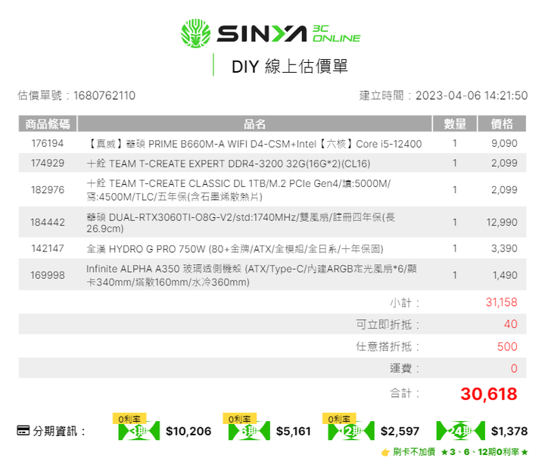
Task: Click the Infinite ALPHA A350 product name
Action: pyautogui.click(x=251, y=275)
